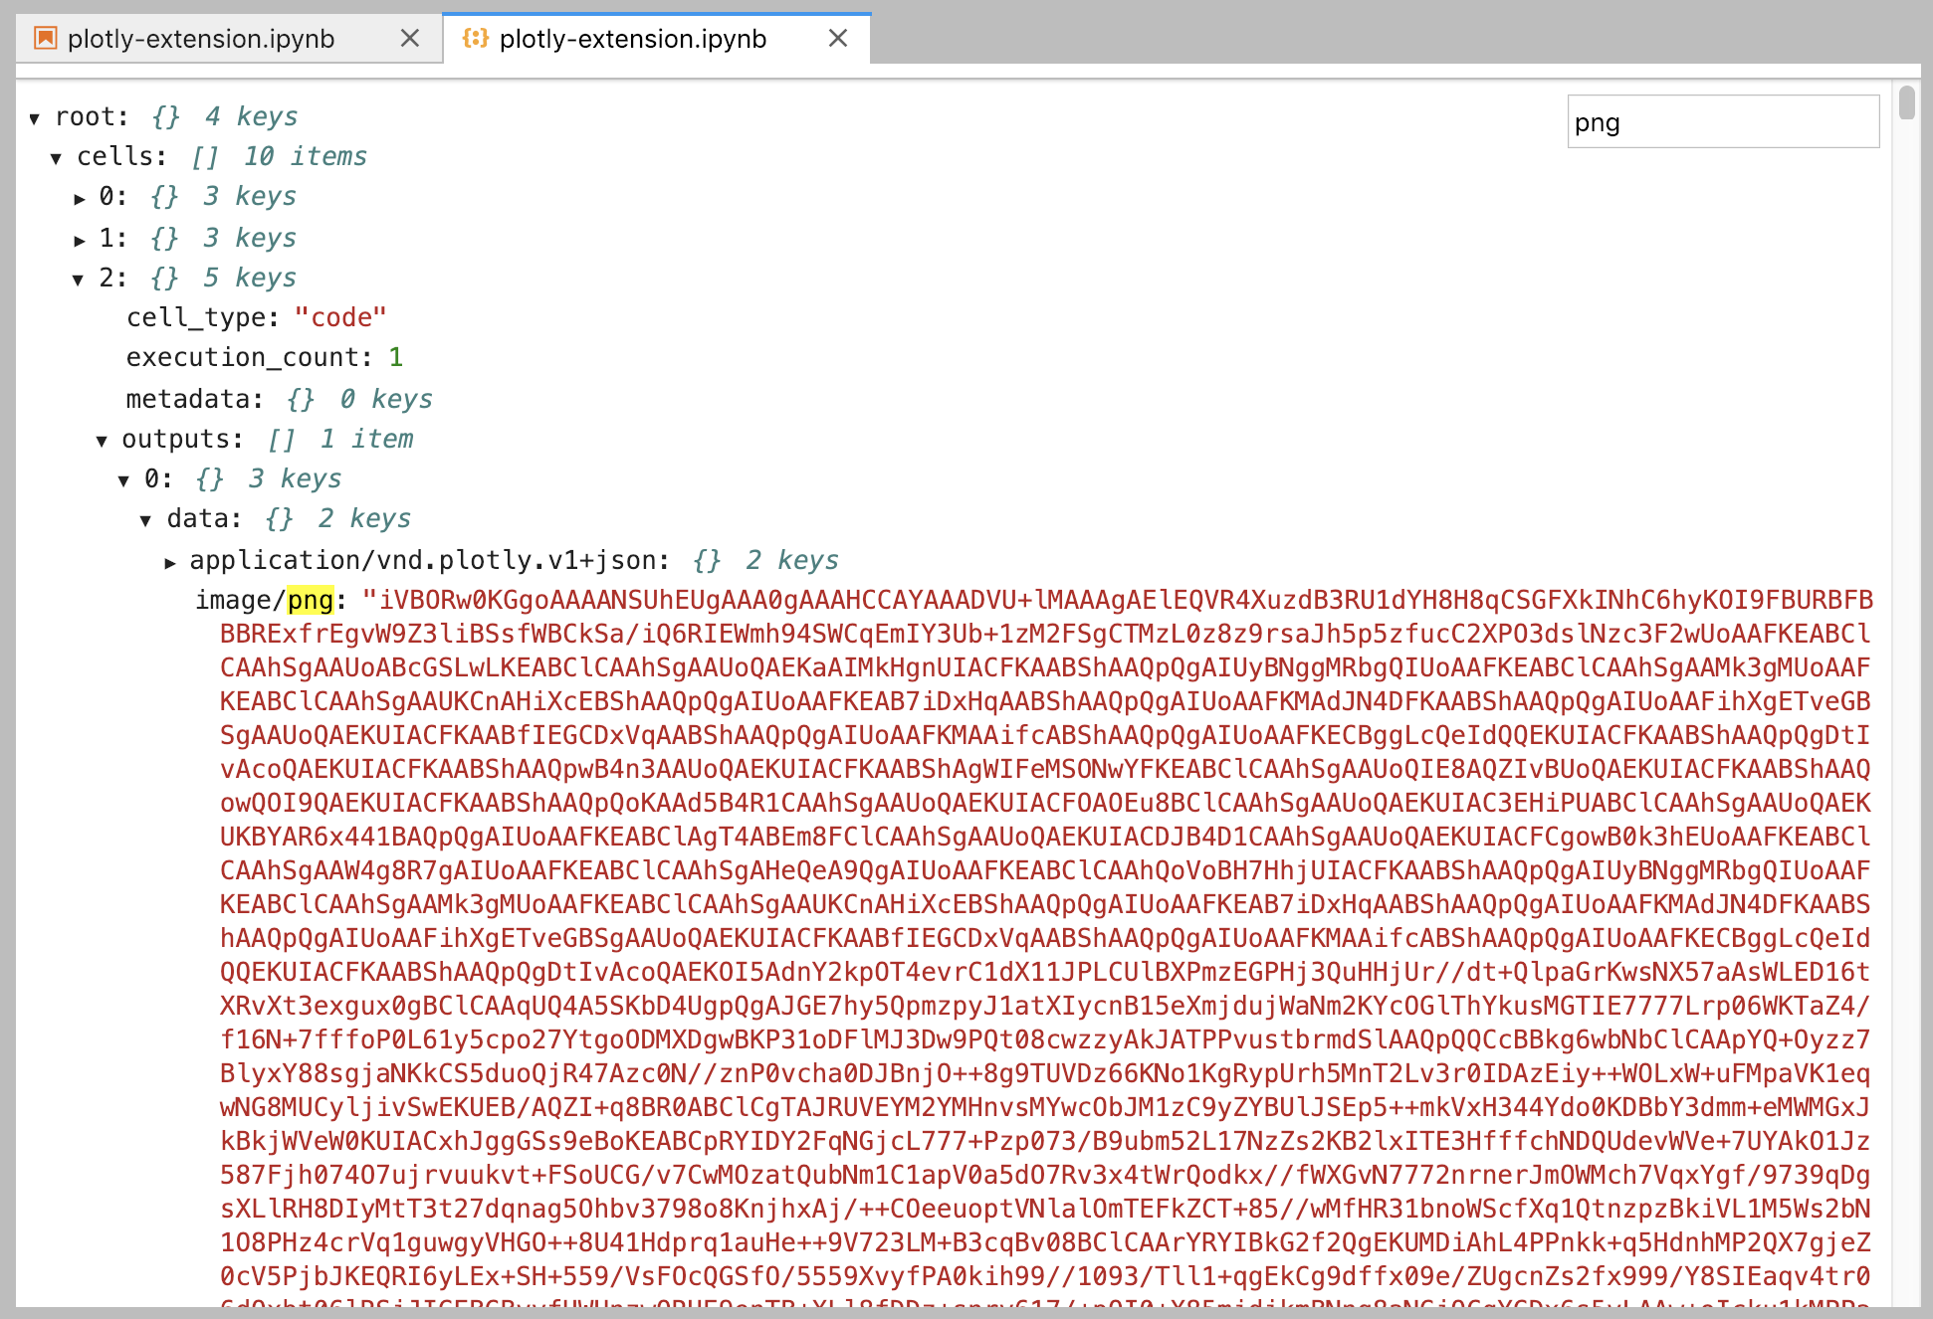Click the '5 keys' label of cell 2

(250, 278)
